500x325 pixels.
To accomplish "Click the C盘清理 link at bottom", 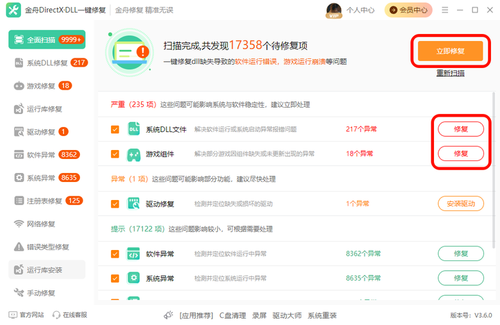I will click(x=233, y=315).
